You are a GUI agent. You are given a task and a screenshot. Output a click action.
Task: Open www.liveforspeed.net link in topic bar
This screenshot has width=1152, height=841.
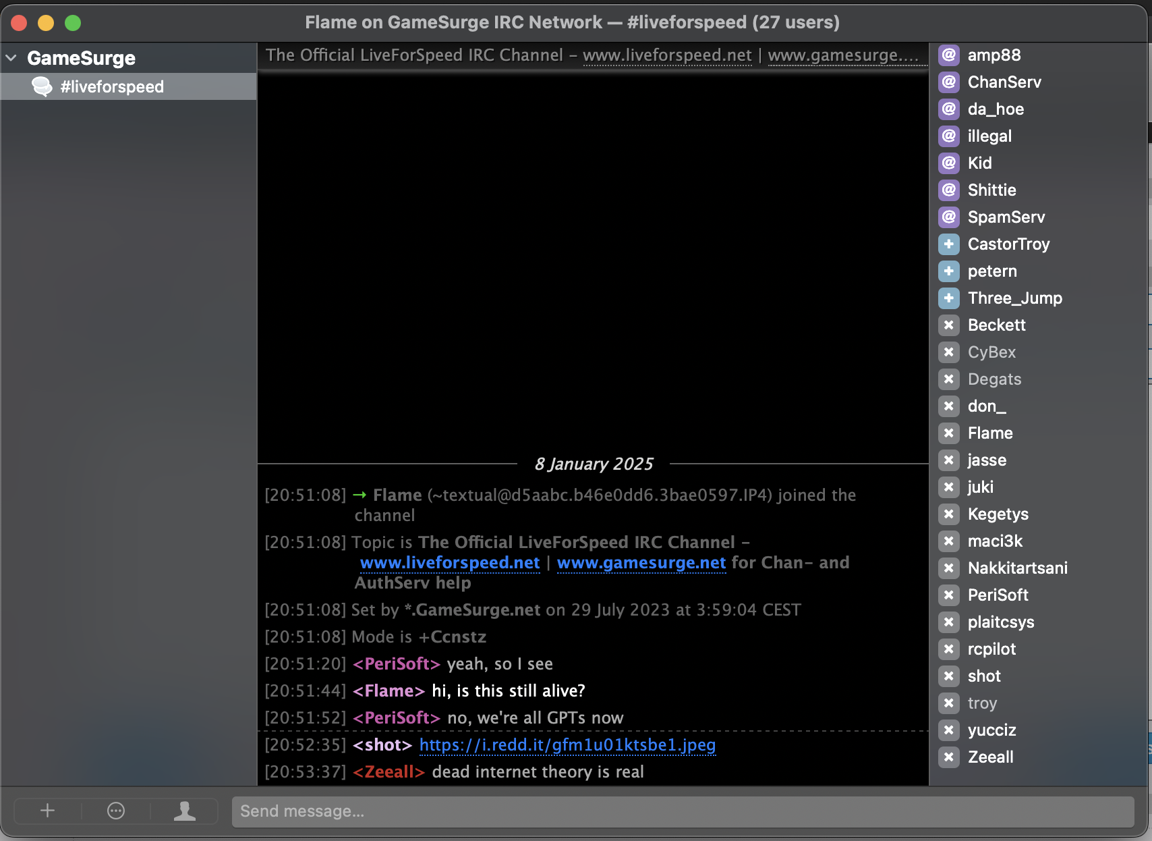(667, 55)
